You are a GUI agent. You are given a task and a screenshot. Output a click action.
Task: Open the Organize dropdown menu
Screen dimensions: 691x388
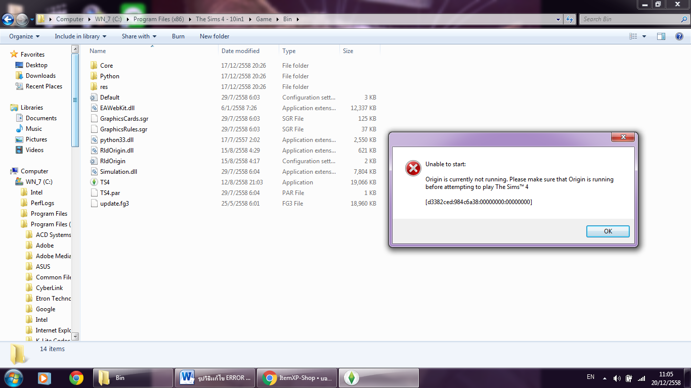tap(24, 36)
